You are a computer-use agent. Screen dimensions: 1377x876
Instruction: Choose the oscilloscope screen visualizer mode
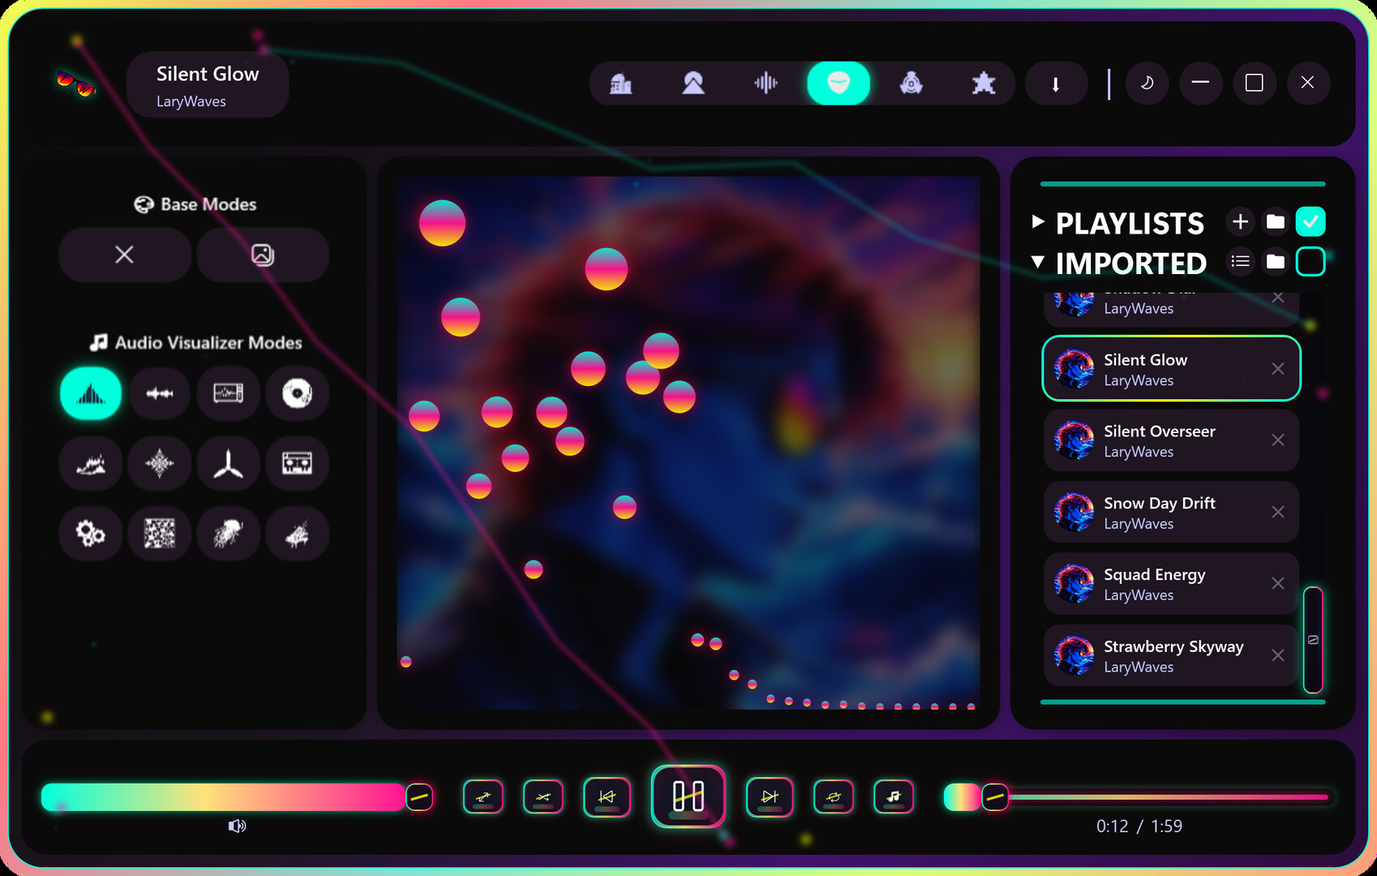point(228,393)
